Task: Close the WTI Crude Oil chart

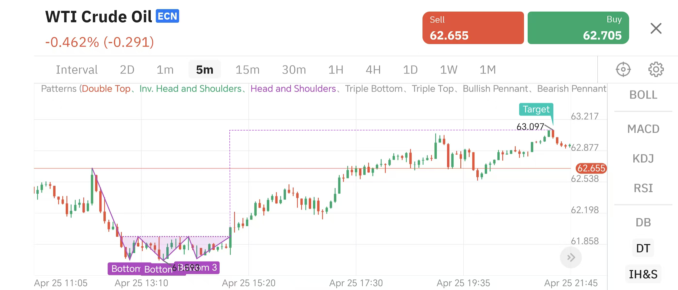Action: pos(656,28)
